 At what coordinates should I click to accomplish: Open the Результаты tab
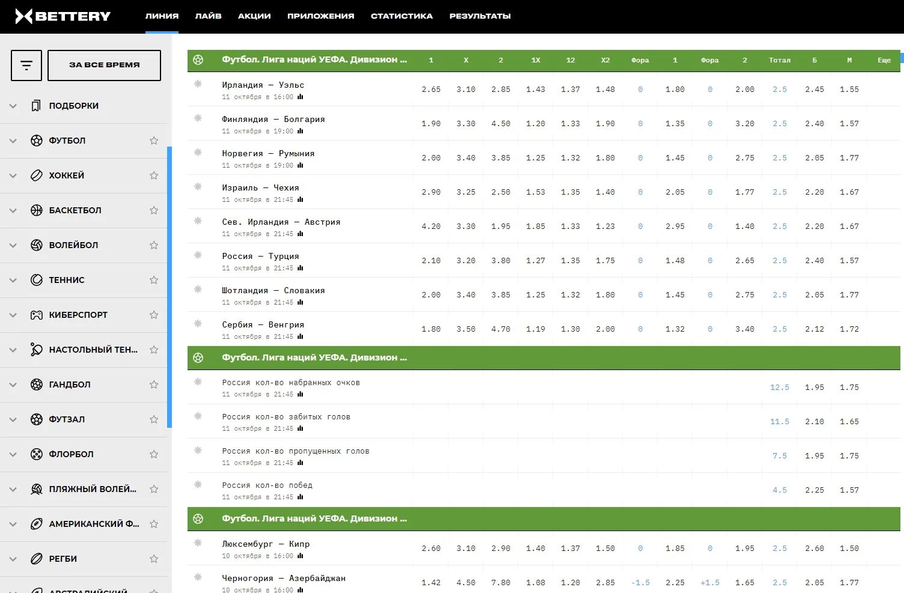click(480, 16)
